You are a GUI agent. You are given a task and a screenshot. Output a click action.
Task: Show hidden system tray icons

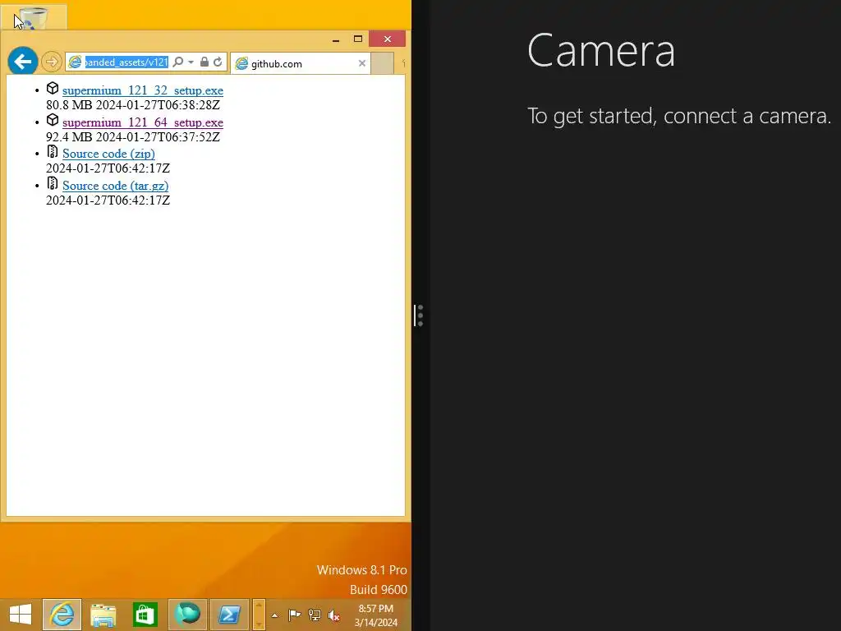coord(274,615)
